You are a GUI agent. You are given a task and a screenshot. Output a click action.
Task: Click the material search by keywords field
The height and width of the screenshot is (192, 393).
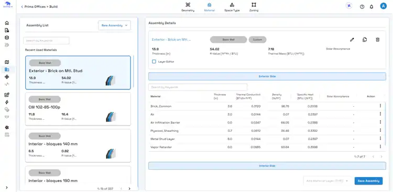coord(198,87)
